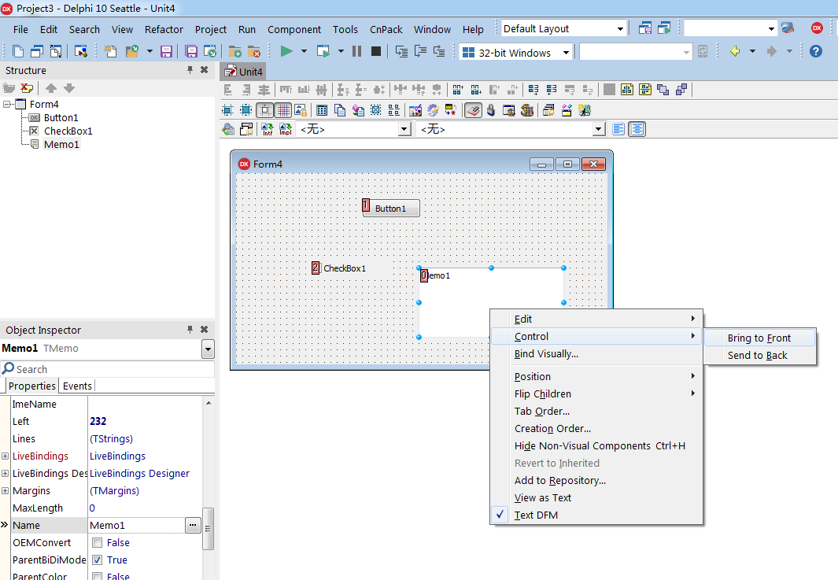The image size is (838, 580).
Task: Open the Run button dropdown arrow
Action: [304, 51]
